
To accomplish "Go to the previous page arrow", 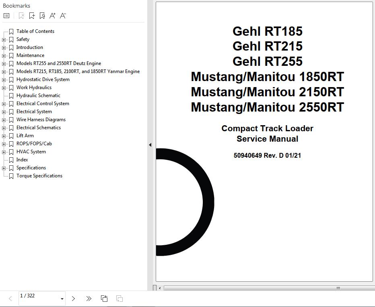I will click(10, 299).
